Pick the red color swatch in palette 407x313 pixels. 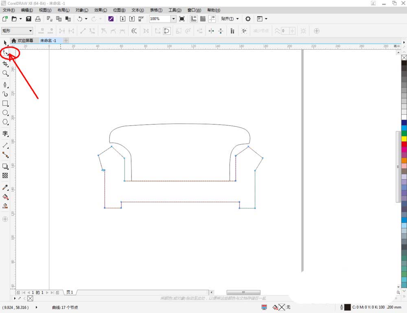tap(404, 144)
